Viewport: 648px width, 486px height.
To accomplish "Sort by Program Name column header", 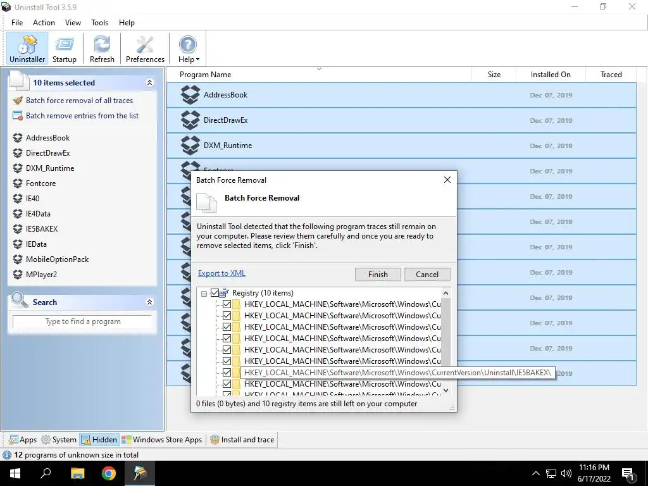I will pos(319,75).
